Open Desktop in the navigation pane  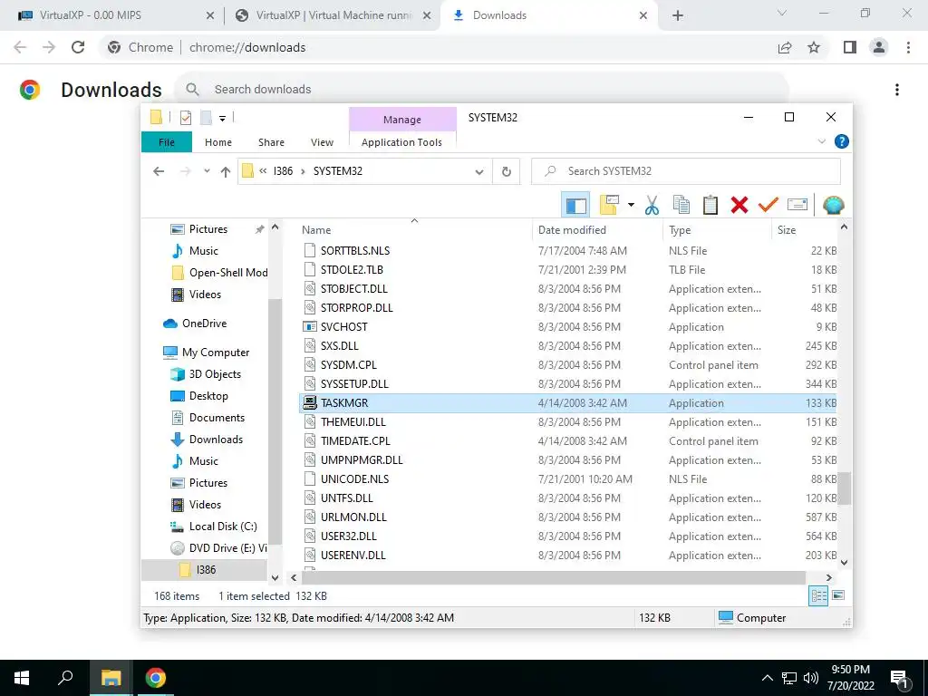(208, 396)
